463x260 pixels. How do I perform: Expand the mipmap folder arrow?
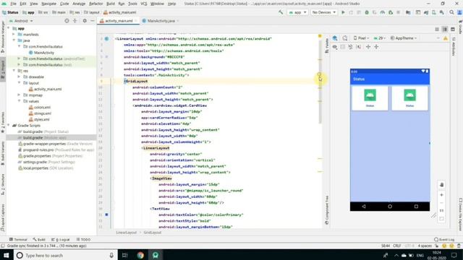tap(19, 95)
